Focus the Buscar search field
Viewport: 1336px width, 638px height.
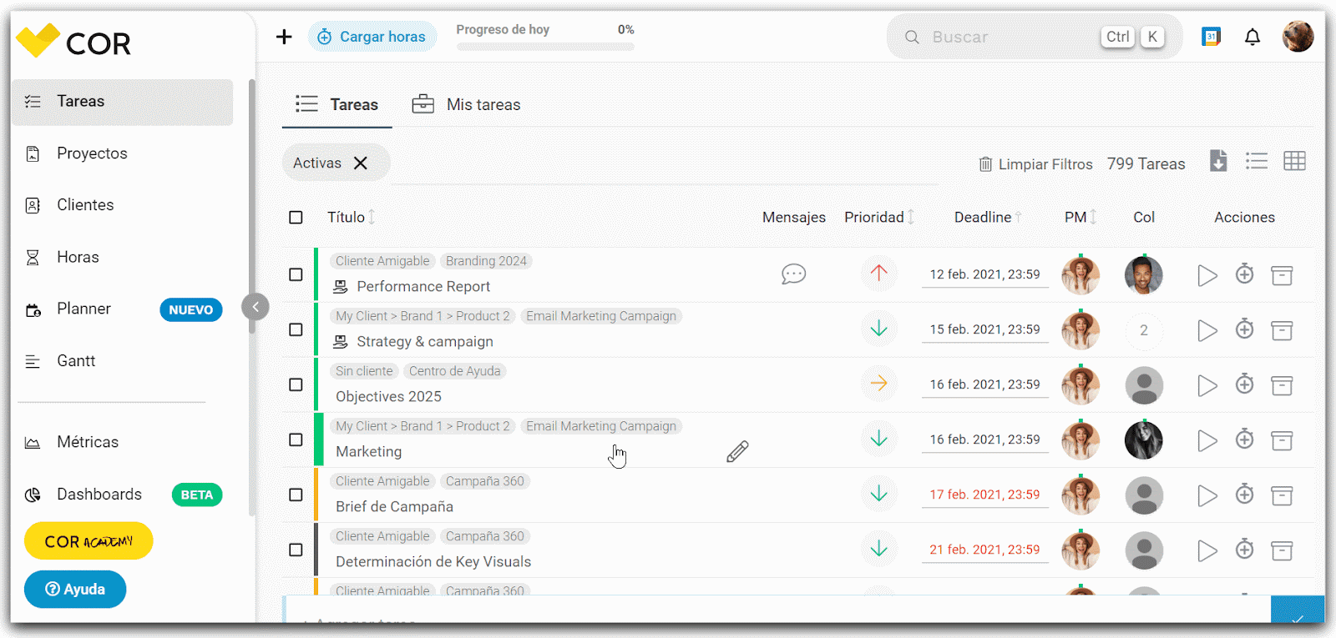(1035, 37)
